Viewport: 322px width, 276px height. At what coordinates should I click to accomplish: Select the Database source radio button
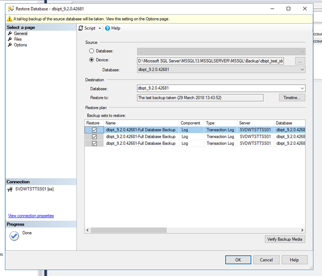point(91,51)
